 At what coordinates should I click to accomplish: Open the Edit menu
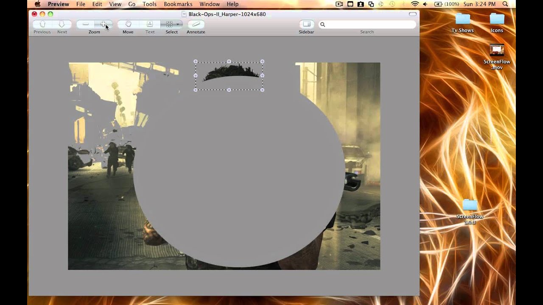(97, 4)
